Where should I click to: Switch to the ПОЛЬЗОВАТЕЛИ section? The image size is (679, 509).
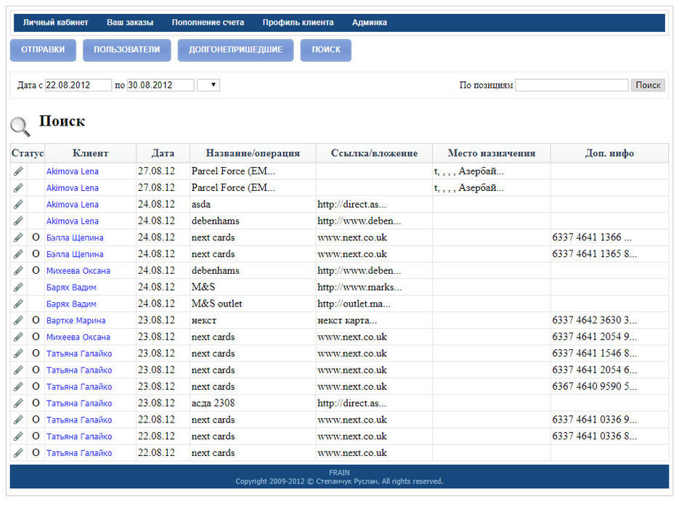pyautogui.click(x=127, y=50)
